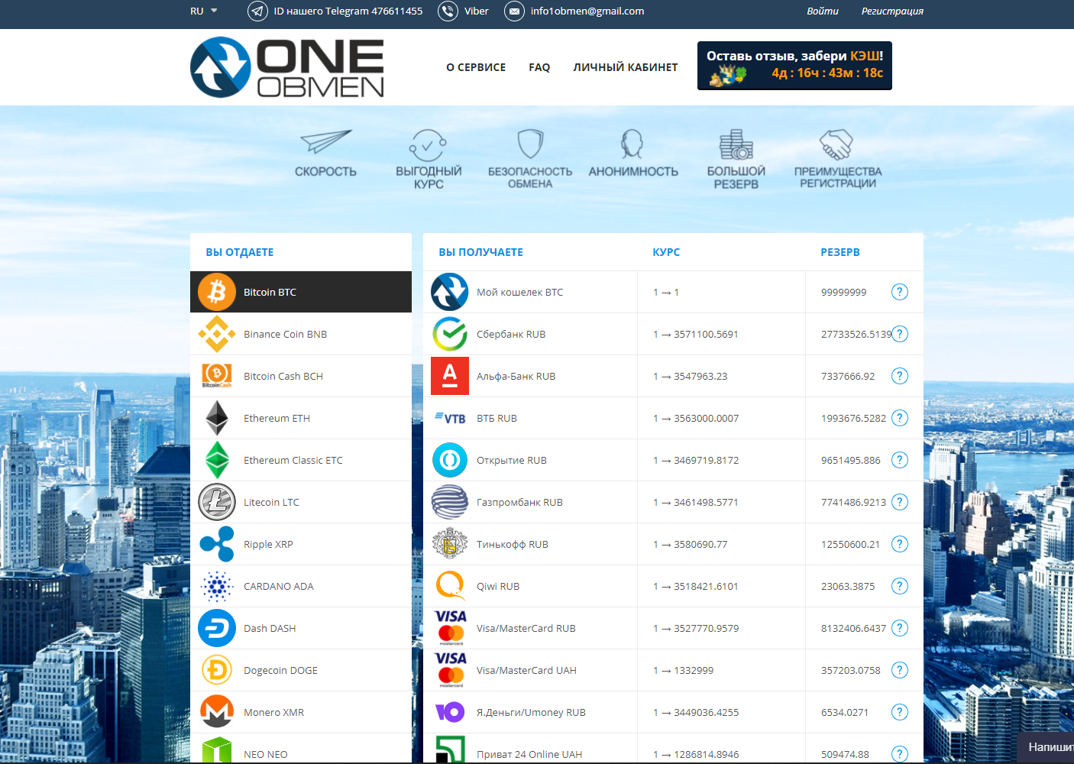Choose Visa/MasterCard RUB receive option
This screenshot has width=1074, height=764.
tap(530, 628)
